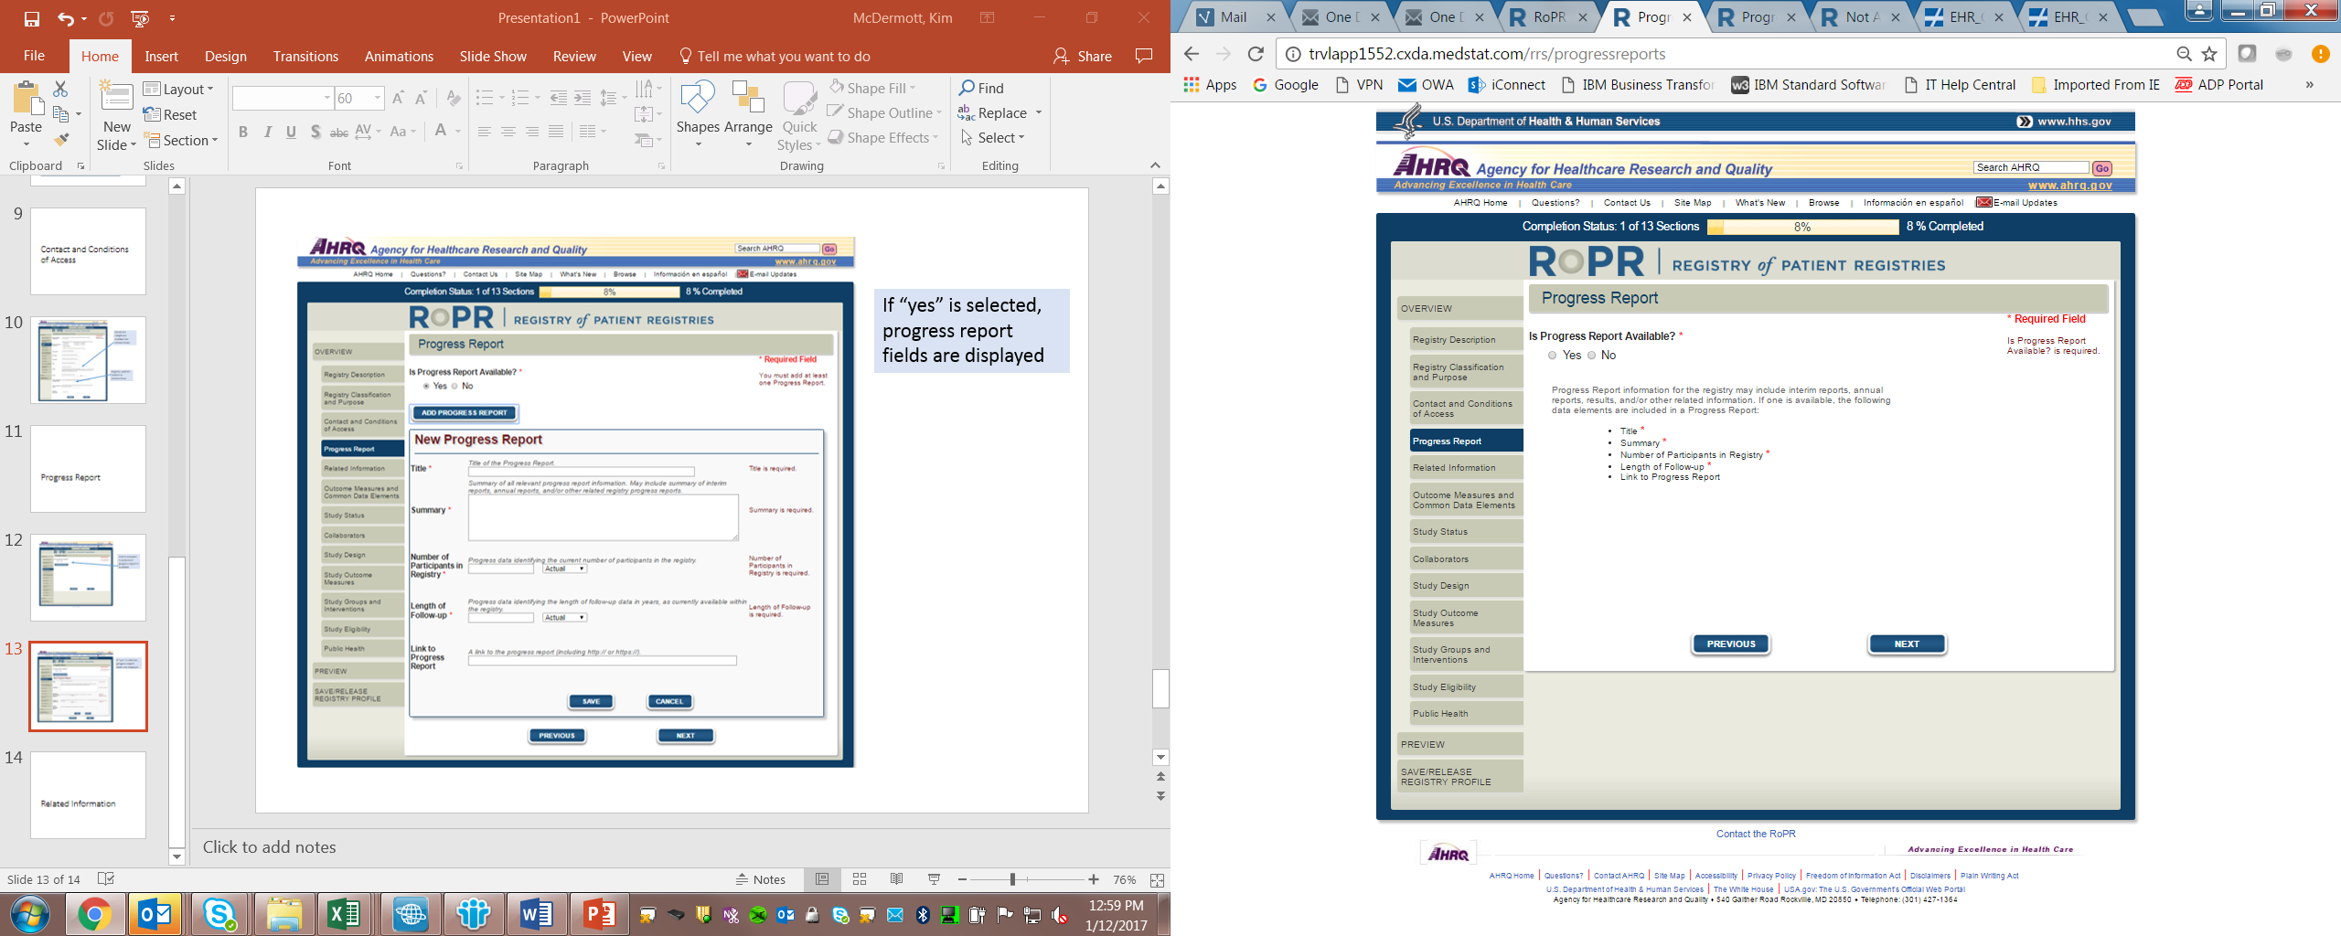
Task: Open the Customize Quick Access Toolbar dropdown
Action: (173, 18)
